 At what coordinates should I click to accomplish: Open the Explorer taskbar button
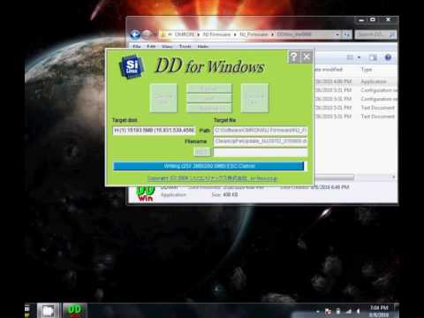pyautogui.click(x=48, y=311)
